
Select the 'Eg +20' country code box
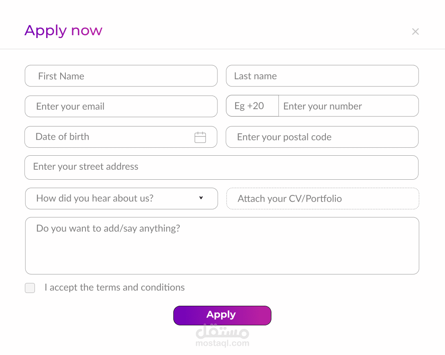coord(252,106)
